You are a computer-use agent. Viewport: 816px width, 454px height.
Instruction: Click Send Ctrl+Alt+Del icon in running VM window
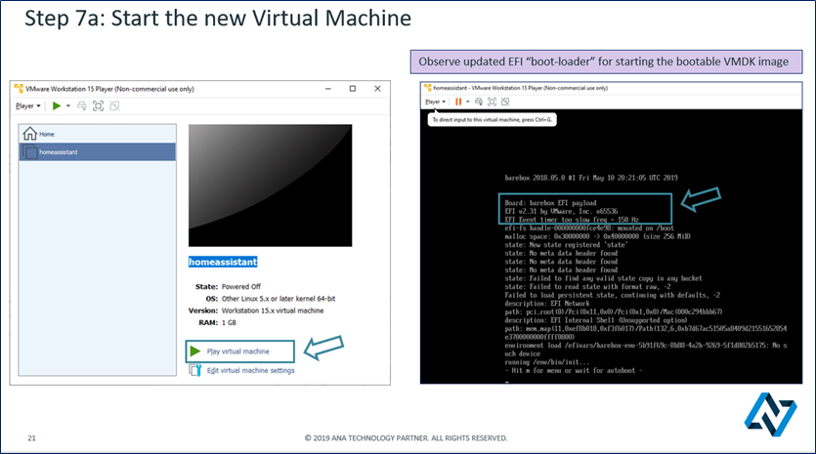point(477,101)
